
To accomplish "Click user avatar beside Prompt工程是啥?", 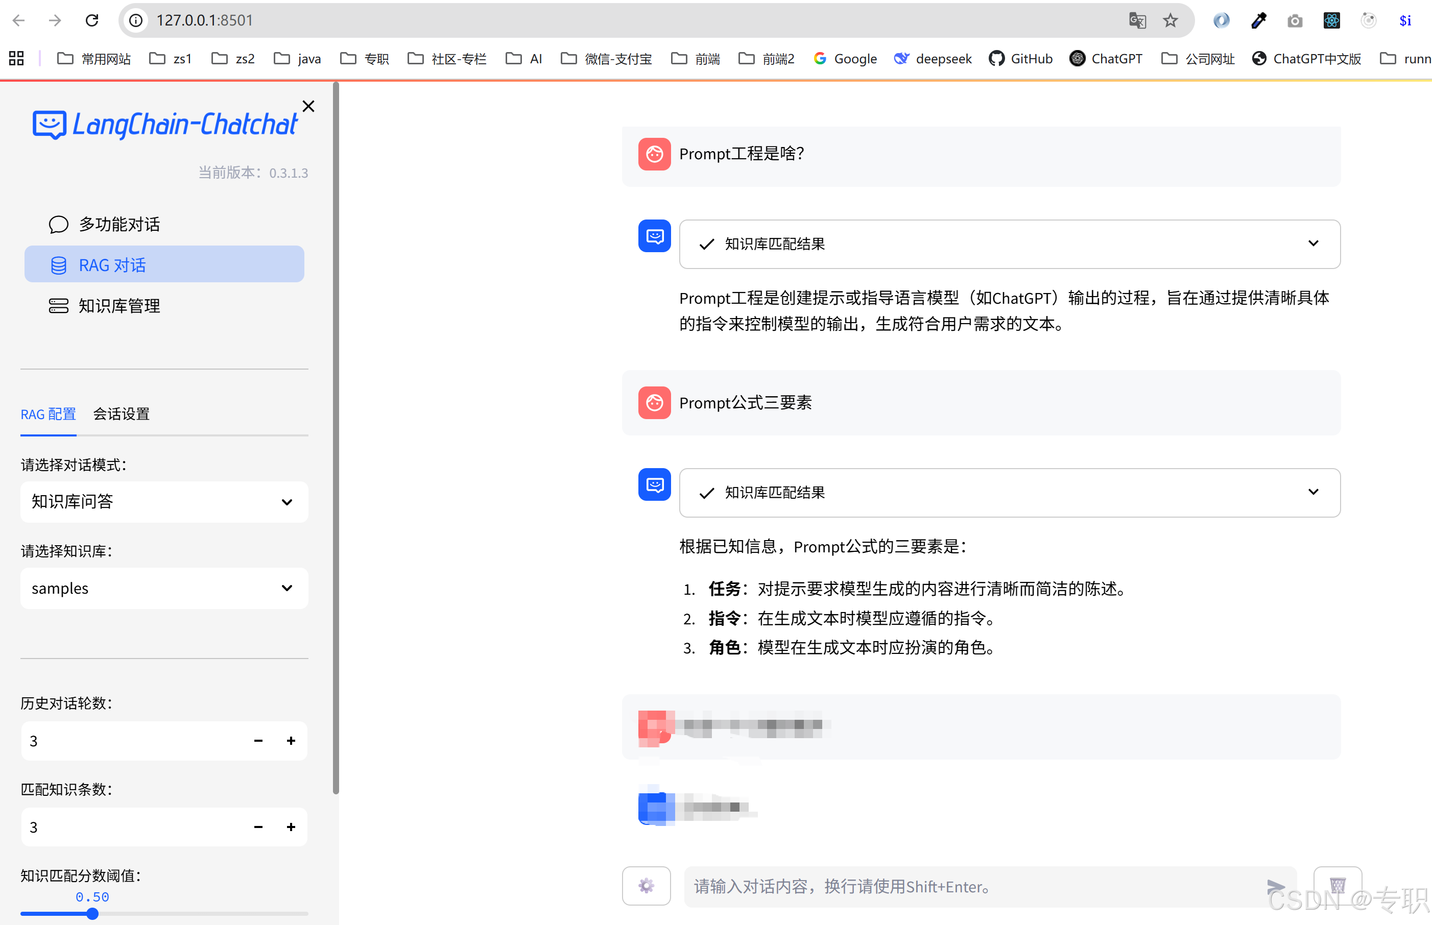I will (x=654, y=154).
